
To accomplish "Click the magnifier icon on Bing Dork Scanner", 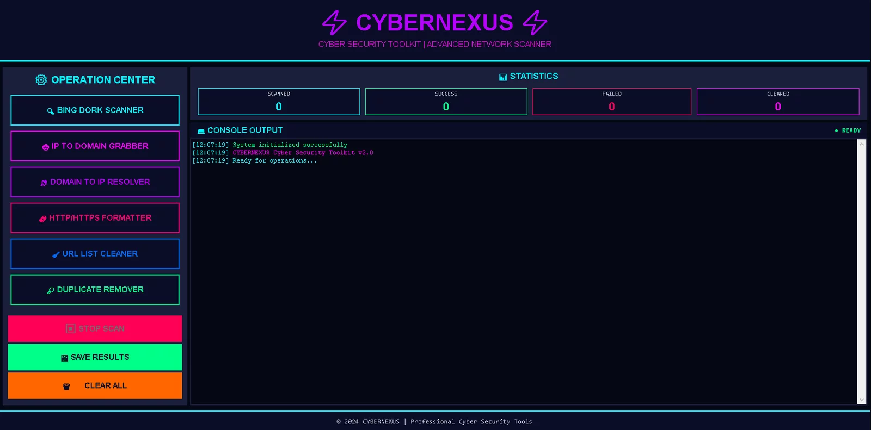I will [50, 111].
